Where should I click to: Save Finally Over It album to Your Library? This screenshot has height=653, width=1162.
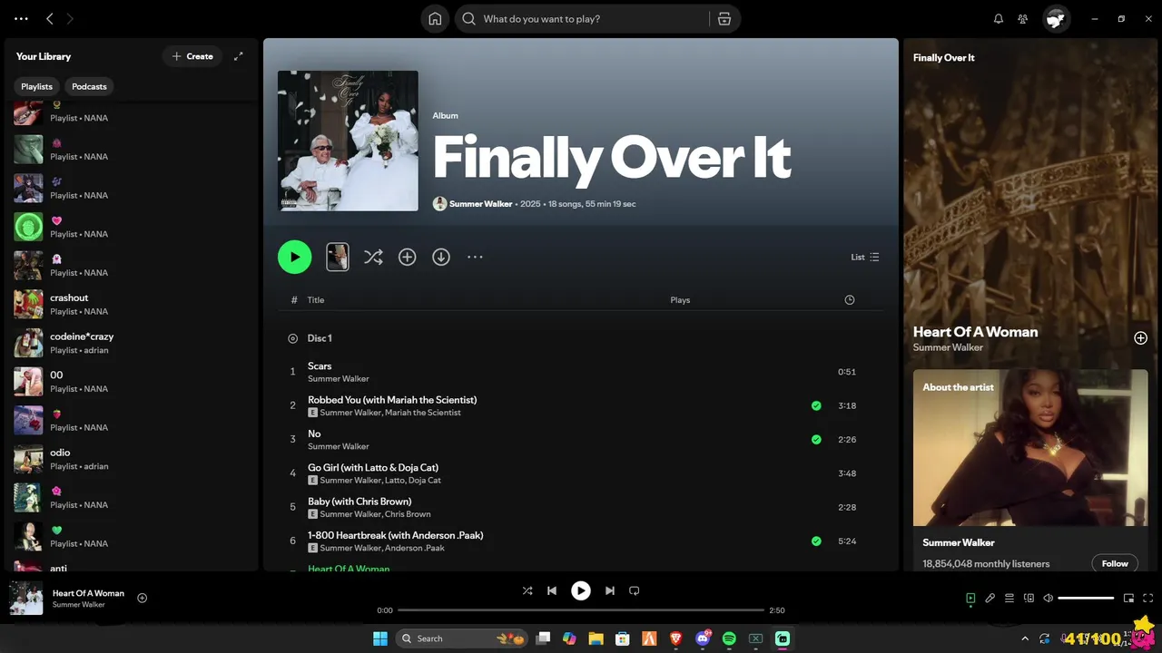[408, 257]
